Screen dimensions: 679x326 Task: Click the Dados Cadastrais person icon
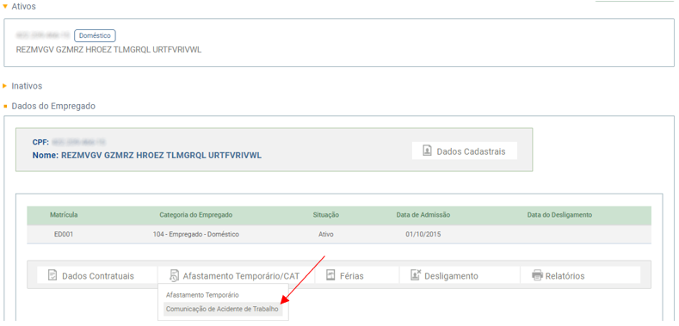click(x=427, y=151)
